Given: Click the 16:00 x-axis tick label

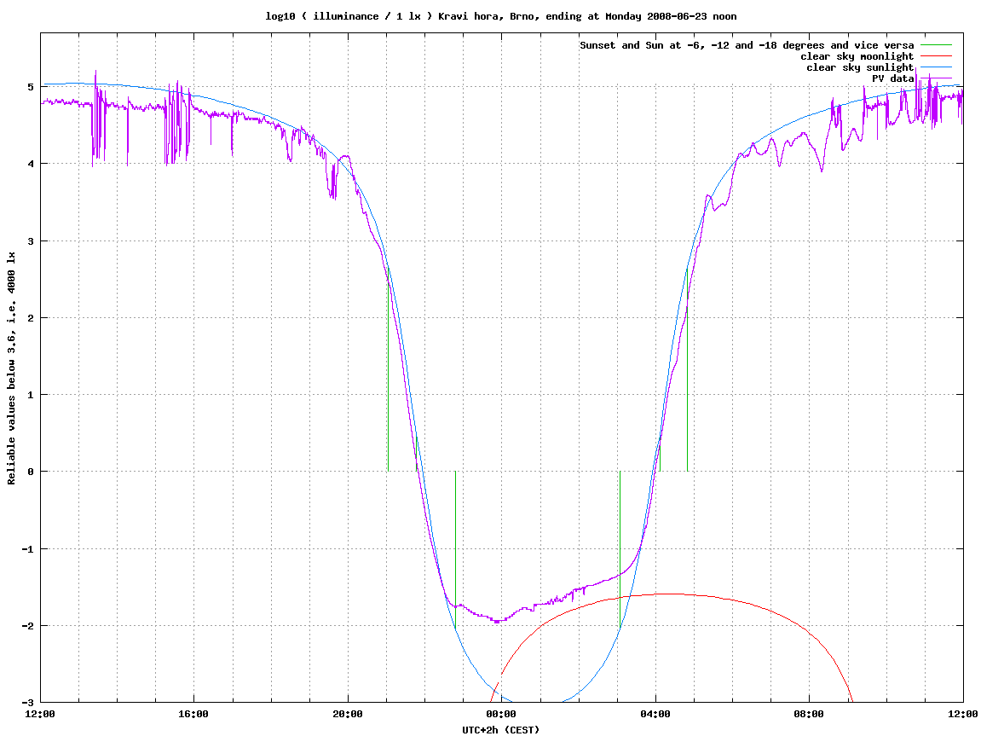Looking at the screenshot, I should (194, 714).
